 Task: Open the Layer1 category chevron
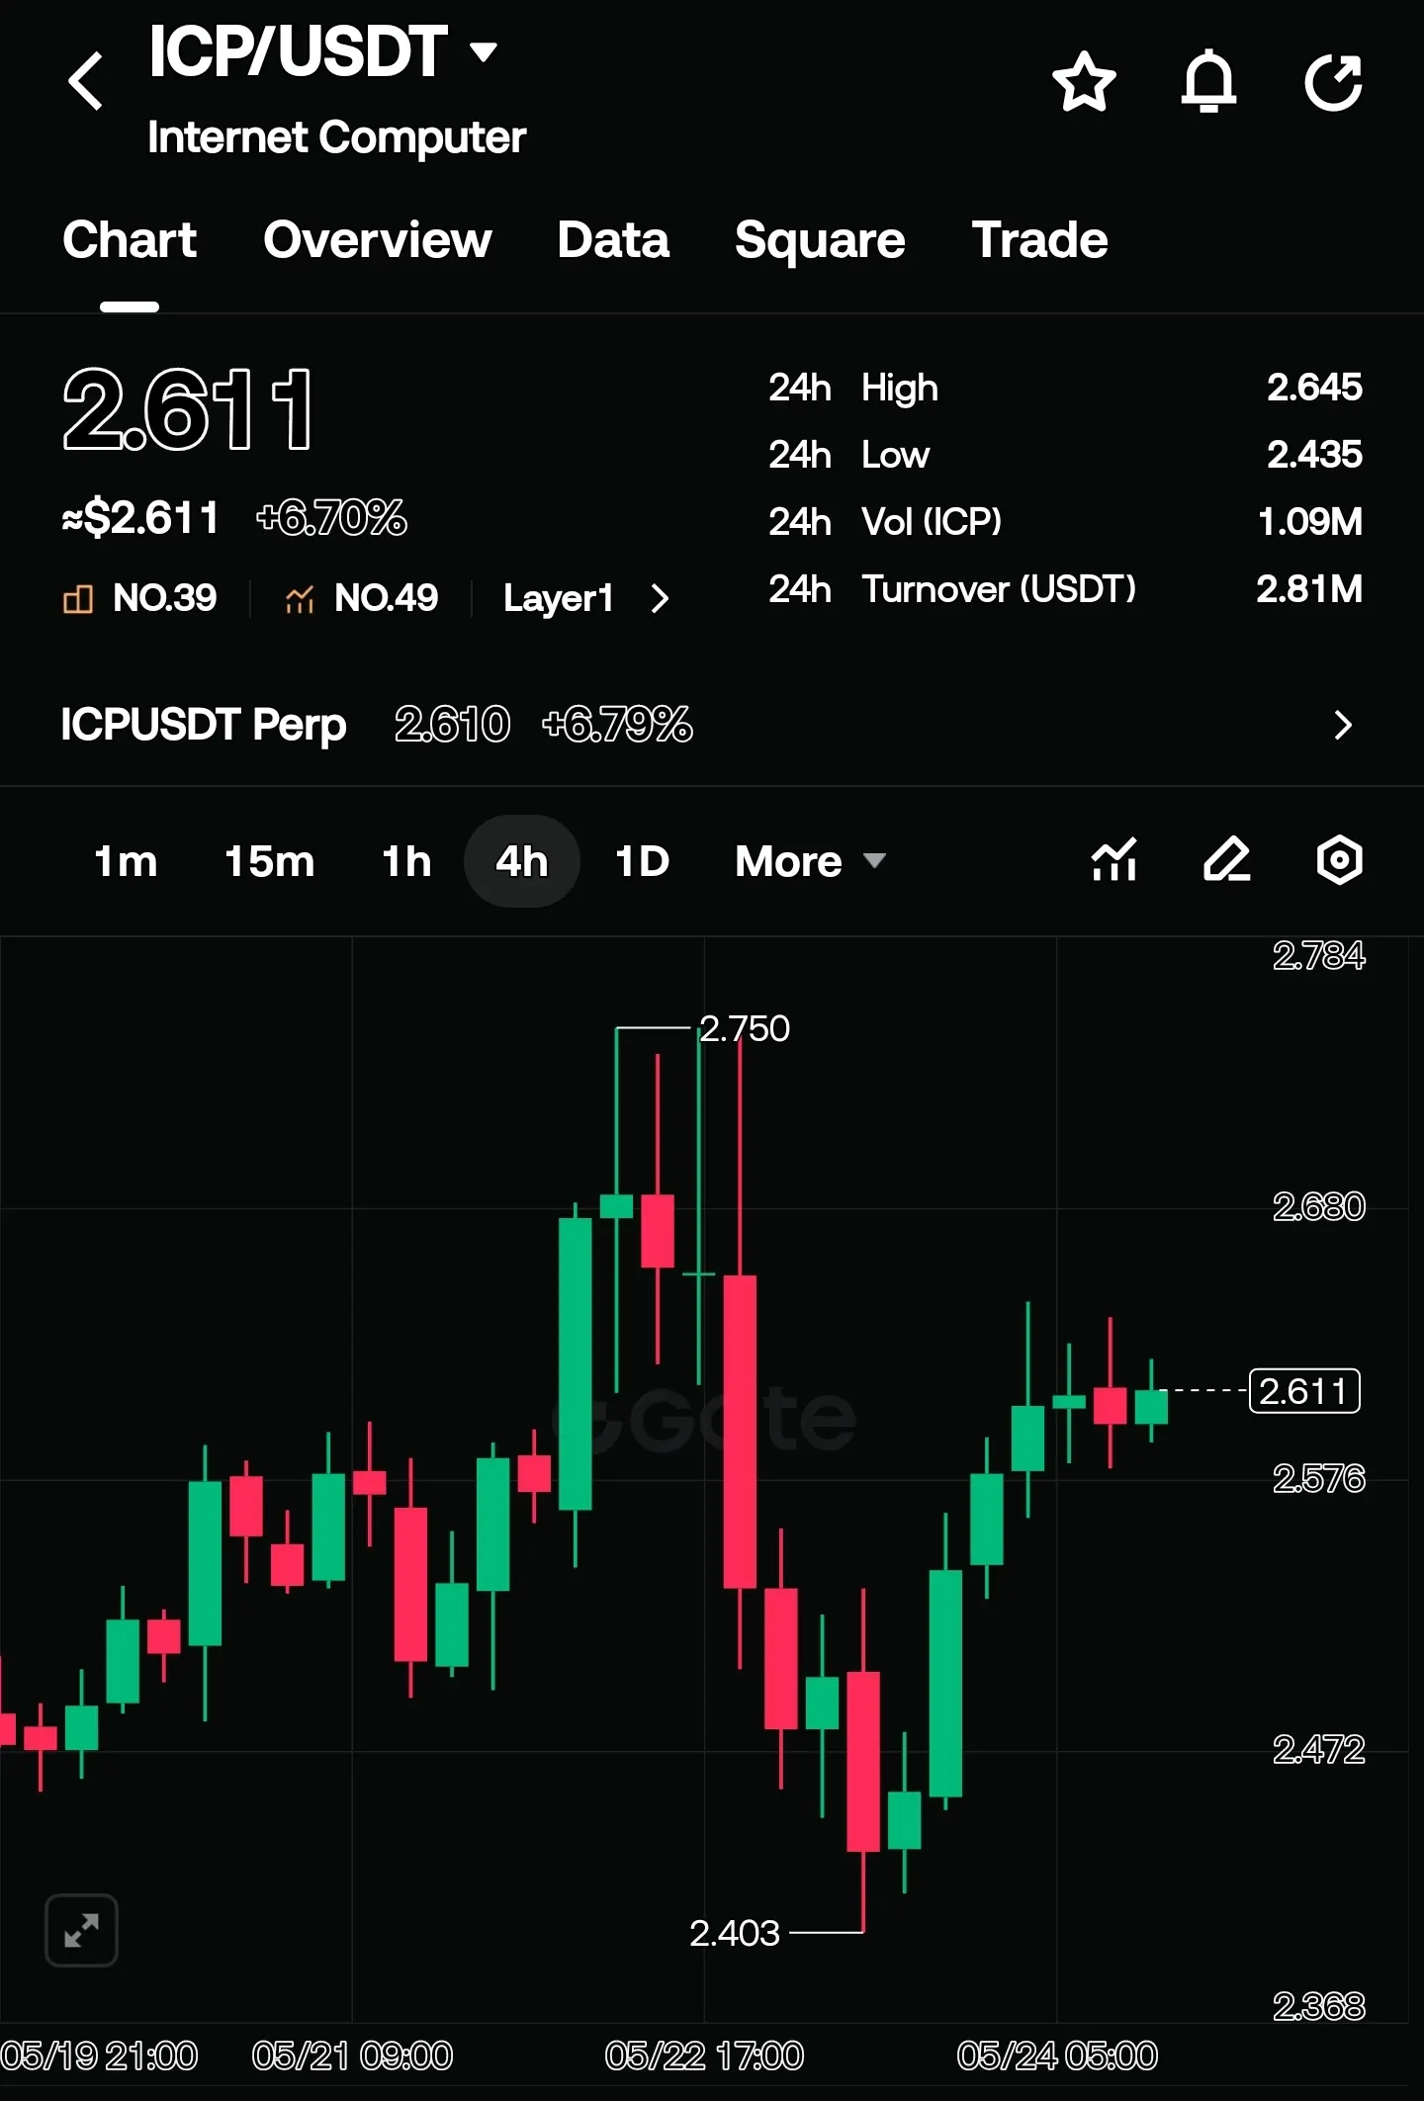tap(660, 598)
